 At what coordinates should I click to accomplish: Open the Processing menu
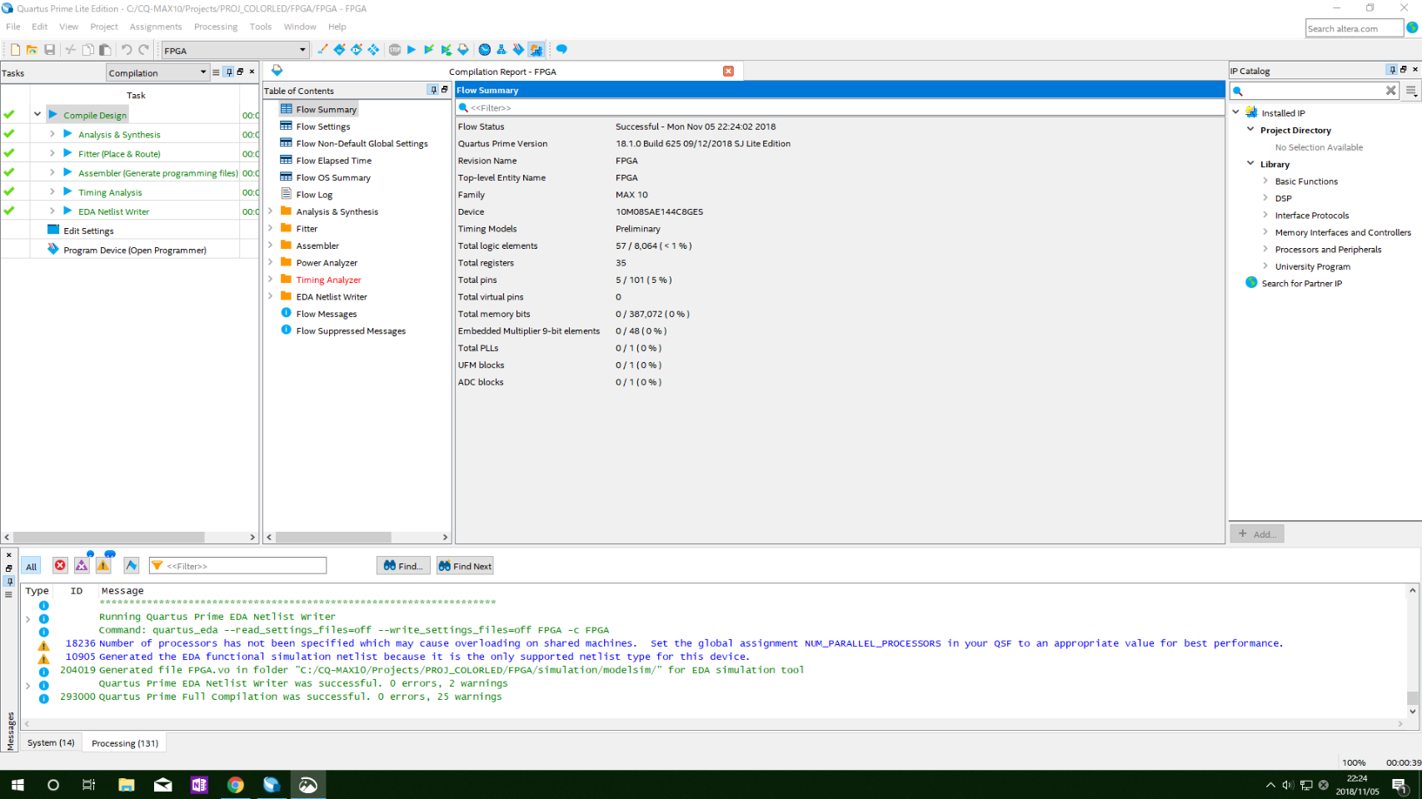(216, 27)
